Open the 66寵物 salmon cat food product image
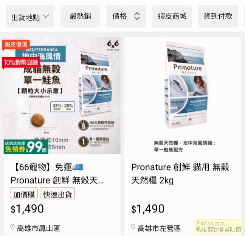 point(62,95)
